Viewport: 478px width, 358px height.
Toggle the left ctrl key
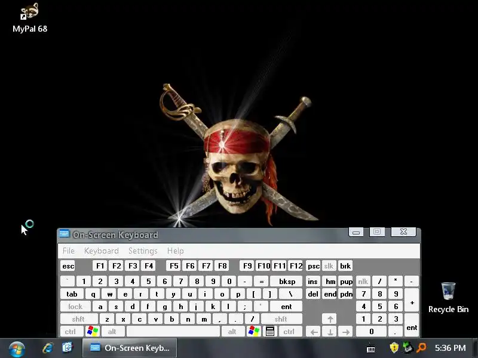pos(71,331)
